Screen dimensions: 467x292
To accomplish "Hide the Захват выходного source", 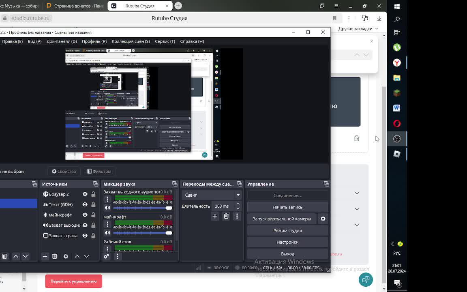I will [85, 225].
